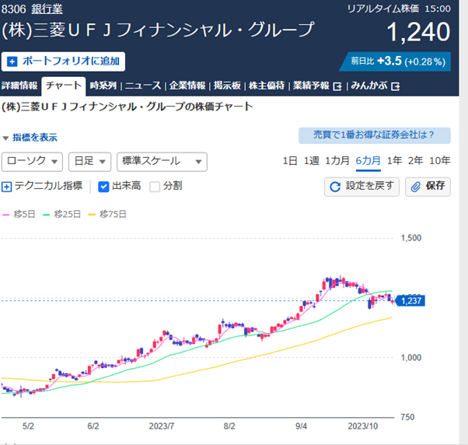
Task: Select the 2年 chart range
Action: 415,161
